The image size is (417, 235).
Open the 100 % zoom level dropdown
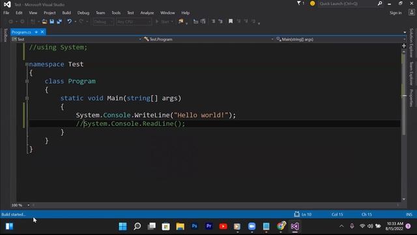click(21, 205)
